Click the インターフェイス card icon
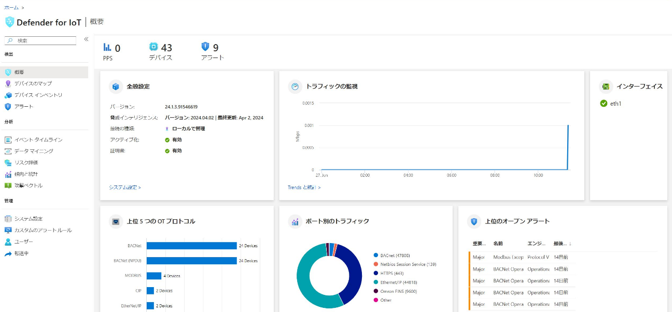The width and height of the screenshot is (672, 312). coord(605,87)
